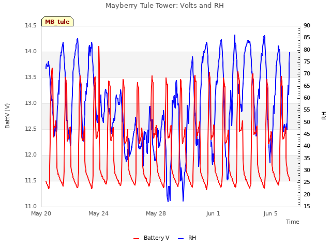
Task: Click the 12.0 left axis value
Action: click(x=31, y=155)
